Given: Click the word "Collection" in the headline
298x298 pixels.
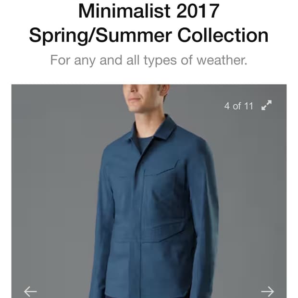Looking at the screenshot, I should 223,35.
